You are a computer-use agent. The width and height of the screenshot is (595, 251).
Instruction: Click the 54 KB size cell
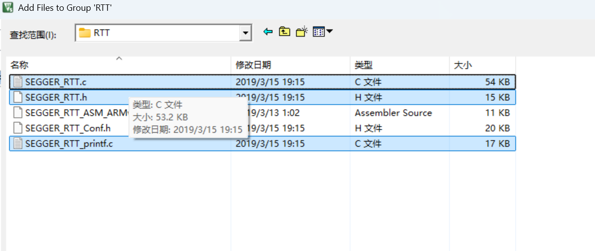(x=497, y=82)
